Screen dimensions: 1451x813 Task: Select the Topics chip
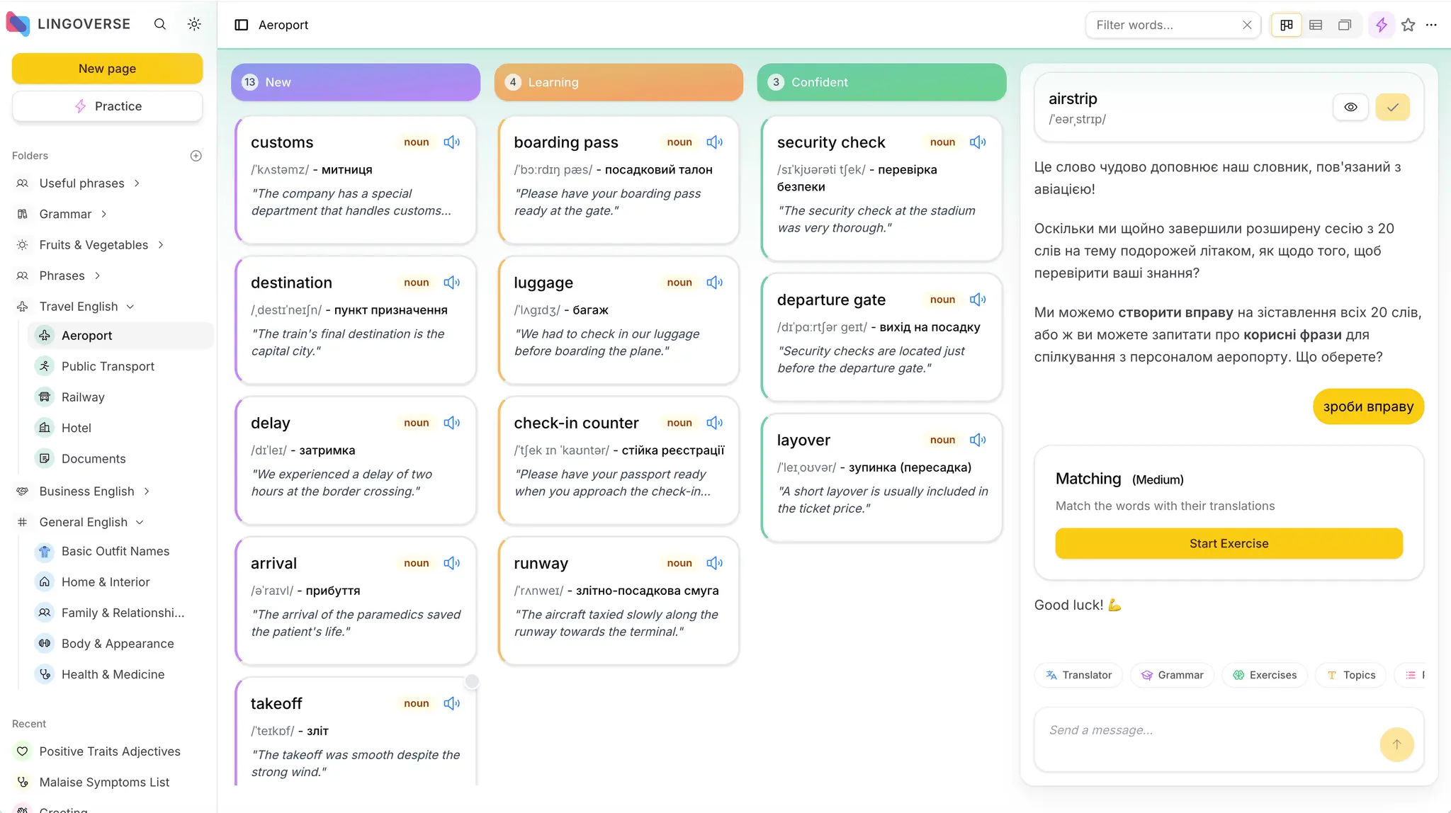coord(1350,675)
